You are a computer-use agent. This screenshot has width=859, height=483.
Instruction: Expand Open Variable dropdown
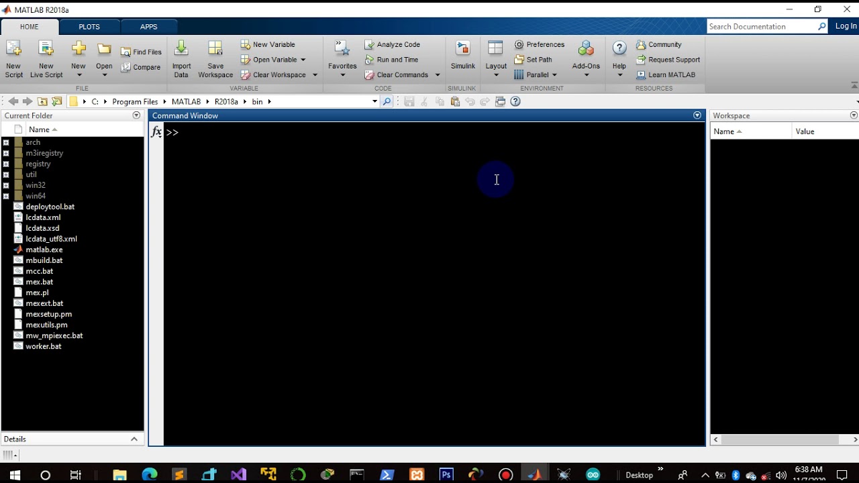coord(303,60)
